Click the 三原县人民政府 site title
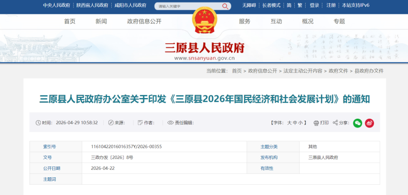This screenshot has width=408, height=195. click(x=205, y=48)
